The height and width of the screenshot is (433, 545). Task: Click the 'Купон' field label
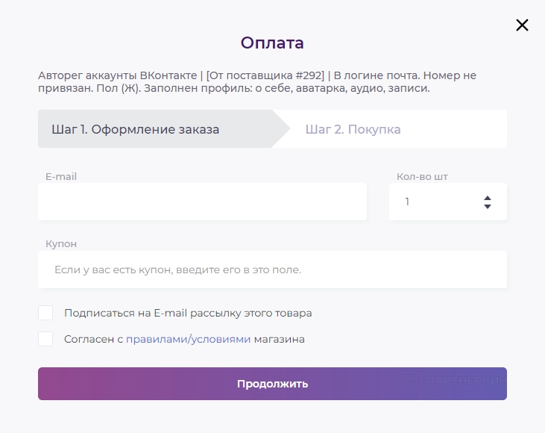[61, 244]
